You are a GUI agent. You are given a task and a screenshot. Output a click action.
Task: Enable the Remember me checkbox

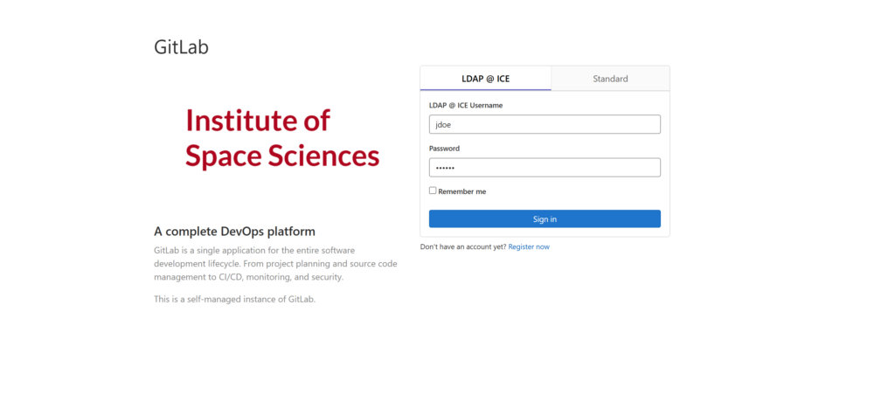[x=433, y=191]
